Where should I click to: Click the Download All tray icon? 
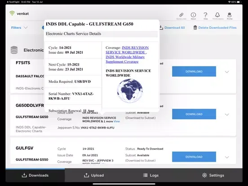tap(161, 27)
